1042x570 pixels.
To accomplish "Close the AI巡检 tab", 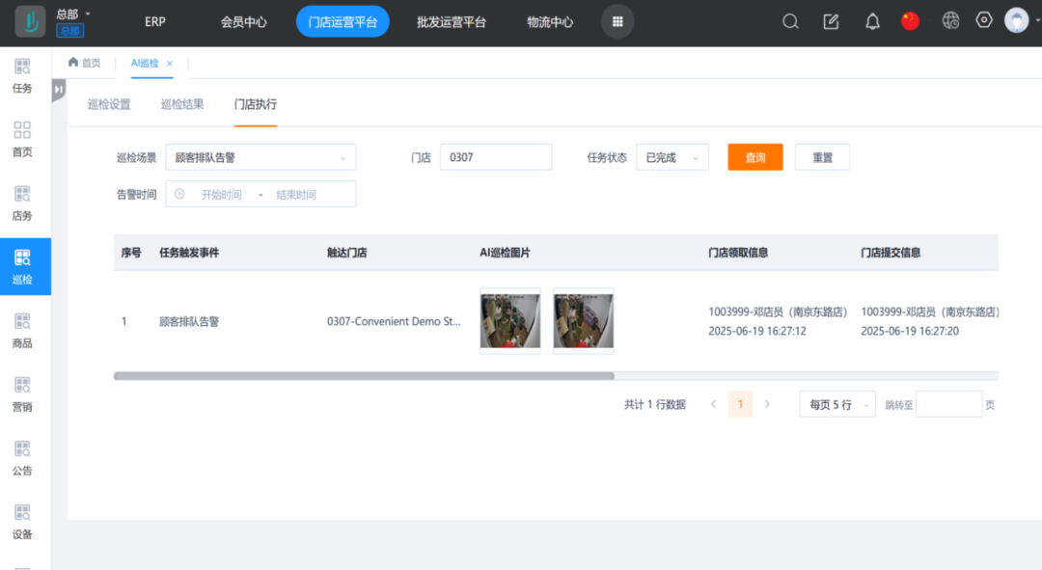I will pos(170,64).
